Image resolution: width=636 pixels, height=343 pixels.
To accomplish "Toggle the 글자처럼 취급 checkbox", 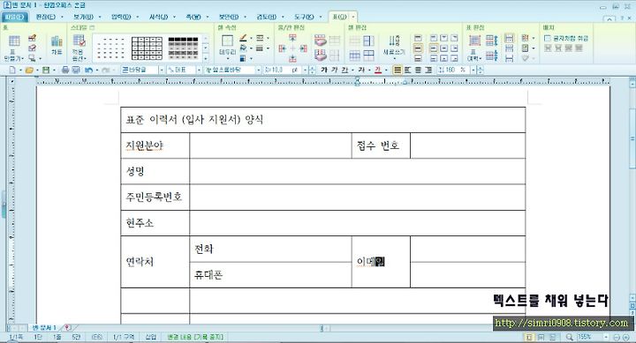I will tap(547, 38).
